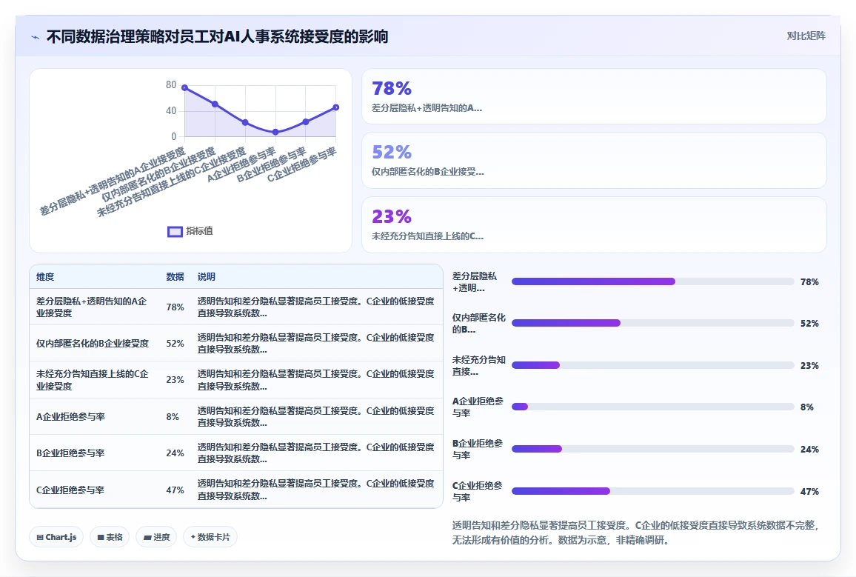Click the 47% progress bar for C企业拒绝参与率
This screenshot has width=856, height=577.
coord(652,491)
